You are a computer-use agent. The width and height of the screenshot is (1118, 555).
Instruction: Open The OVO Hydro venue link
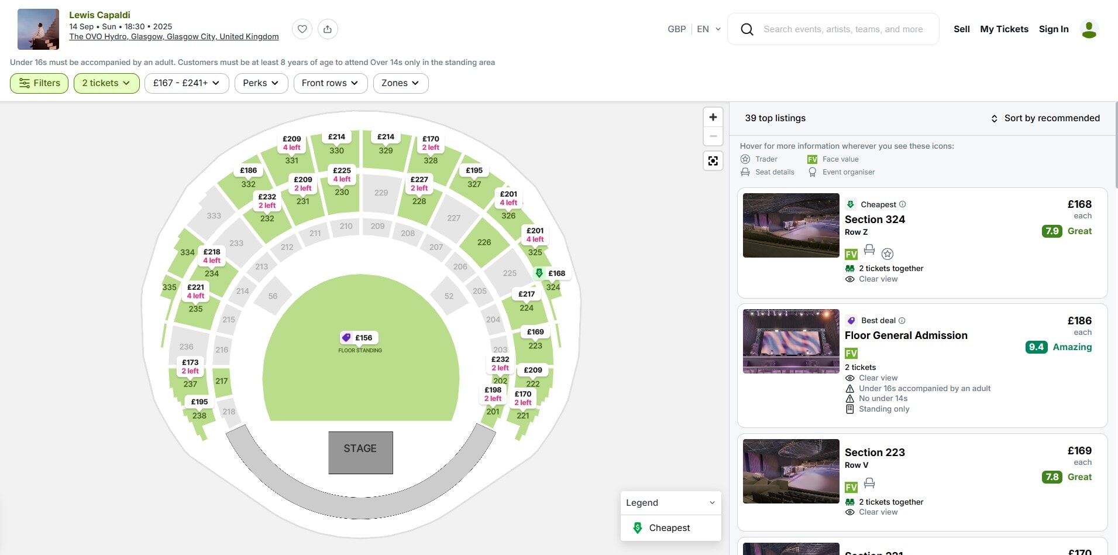(174, 36)
